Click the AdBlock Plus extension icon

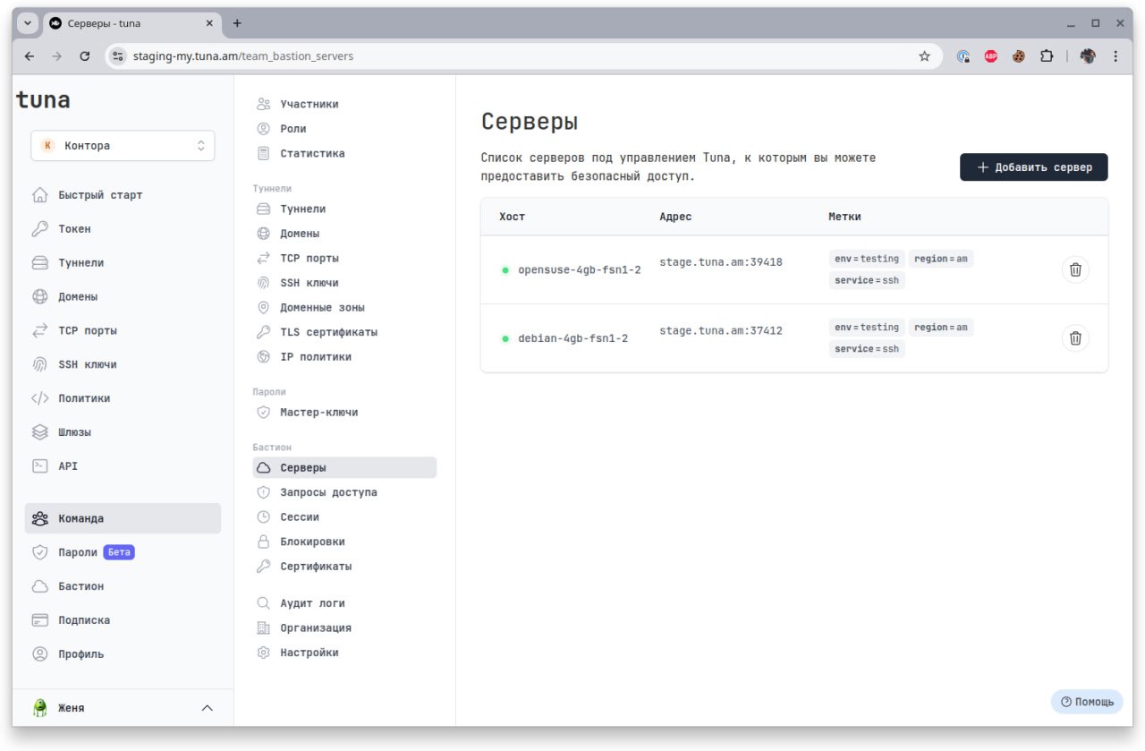pyautogui.click(x=991, y=55)
